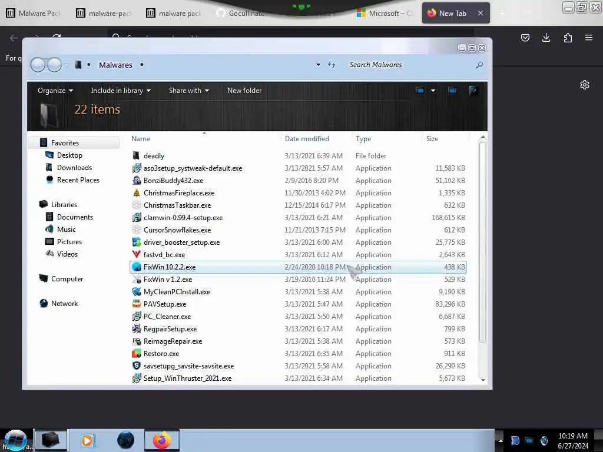Click the taskbar clock

[572, 441]
